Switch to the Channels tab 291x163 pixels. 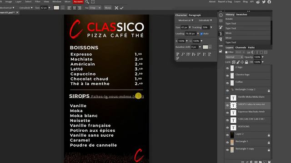pyautogui.click(x=241, y=48)
